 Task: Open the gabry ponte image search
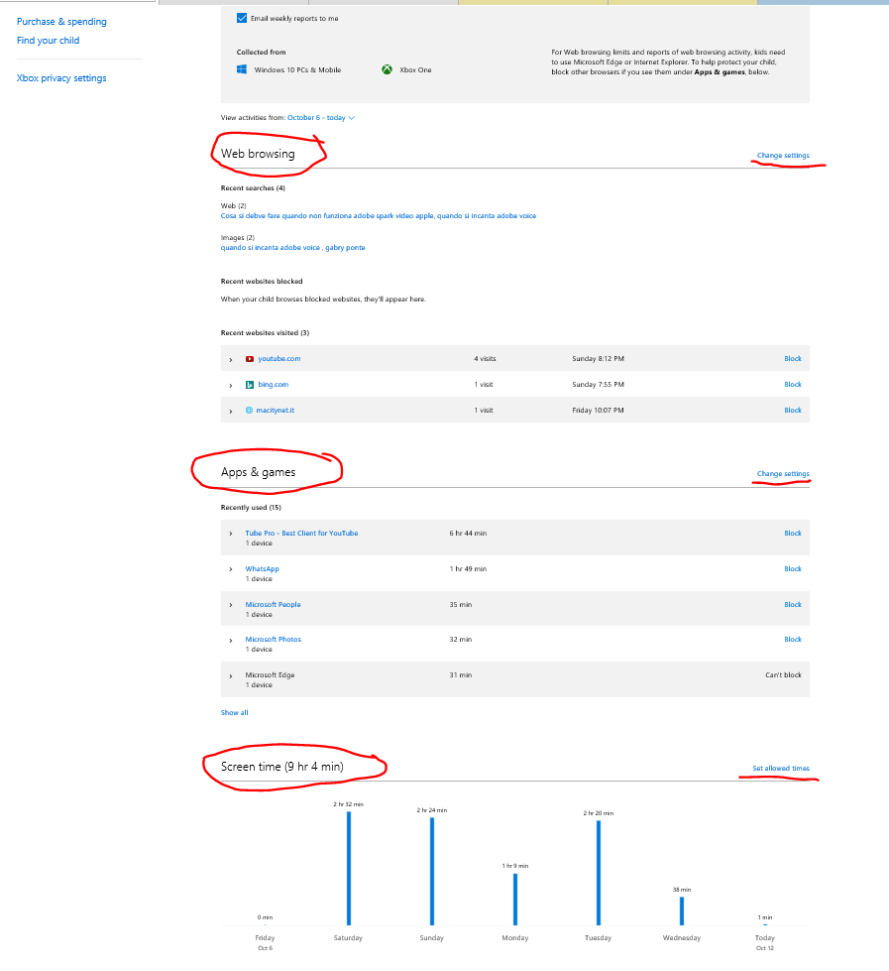[x=346, y=248]
